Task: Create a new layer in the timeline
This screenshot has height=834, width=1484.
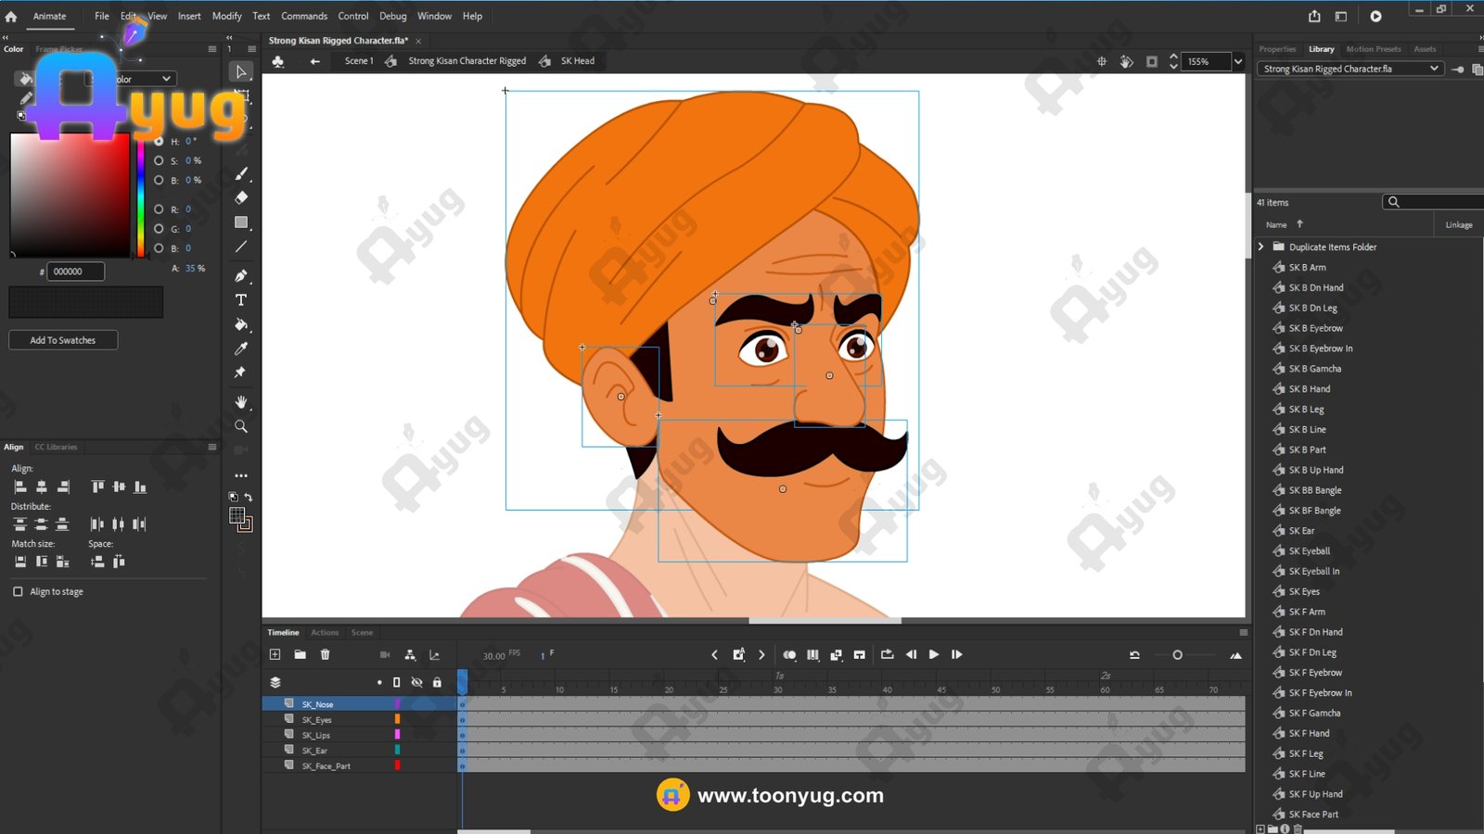Action: pos(275,654)
